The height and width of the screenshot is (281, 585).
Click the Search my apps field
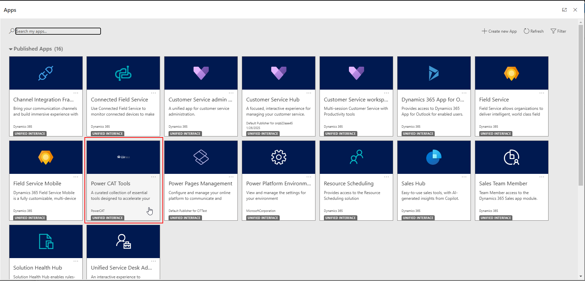click(58, 31)
